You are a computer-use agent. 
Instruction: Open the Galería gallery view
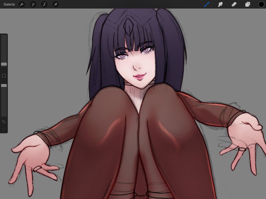coord(9,4)
